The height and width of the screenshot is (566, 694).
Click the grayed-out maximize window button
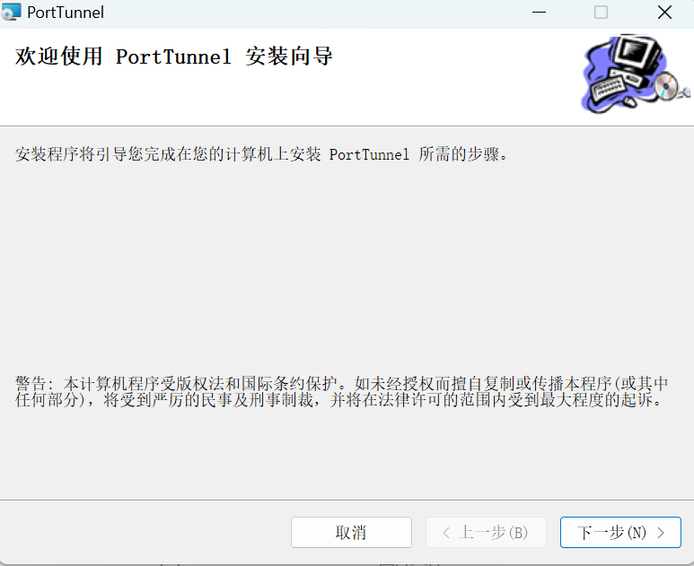tap(601, 13)
